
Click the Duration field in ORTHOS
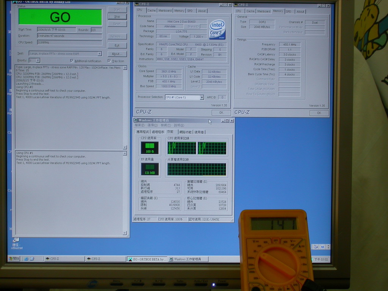coord(70,36)
